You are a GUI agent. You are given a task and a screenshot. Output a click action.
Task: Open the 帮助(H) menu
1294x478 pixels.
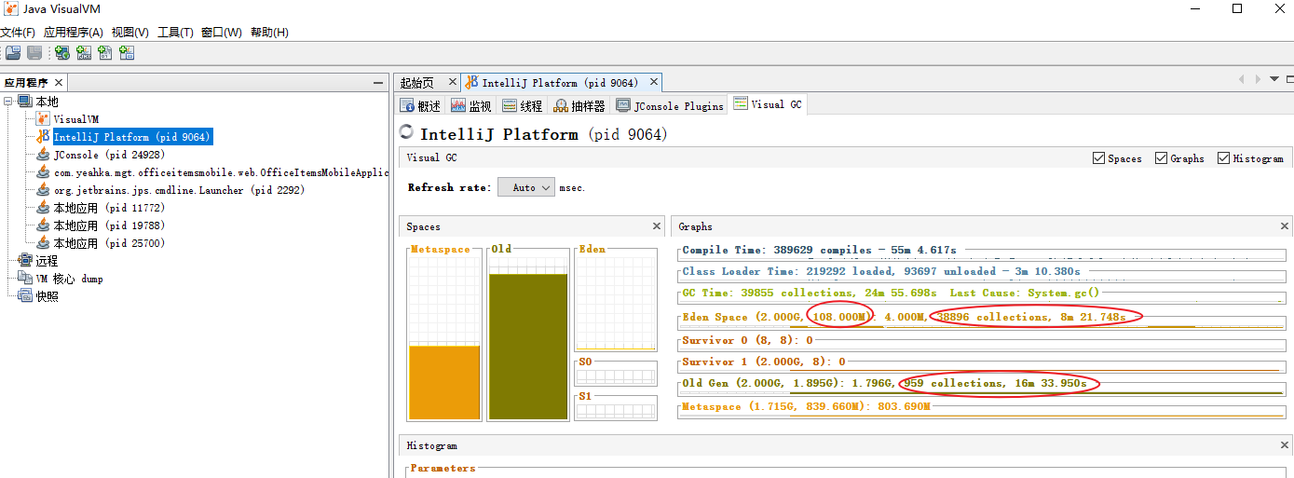point(269,32)
